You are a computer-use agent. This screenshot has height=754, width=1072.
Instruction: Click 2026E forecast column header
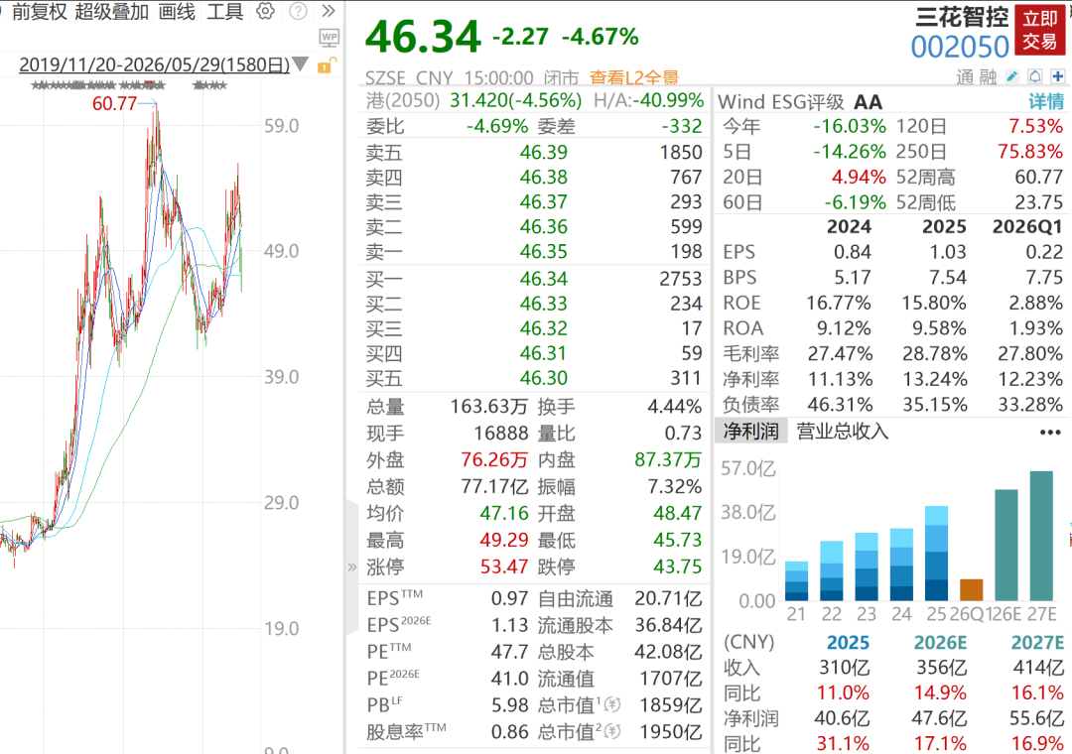[x=940, y=643]
